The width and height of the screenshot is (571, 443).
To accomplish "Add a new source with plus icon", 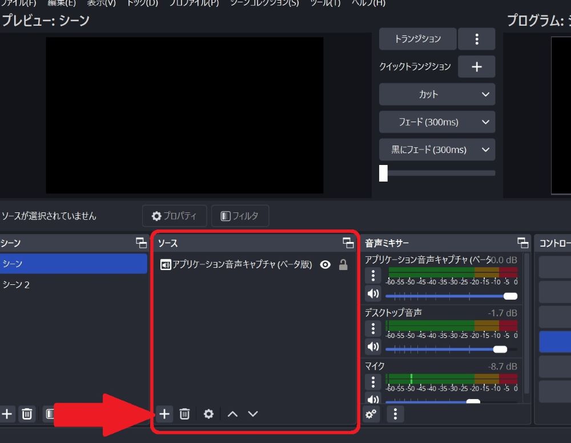I will pos(164,414).
